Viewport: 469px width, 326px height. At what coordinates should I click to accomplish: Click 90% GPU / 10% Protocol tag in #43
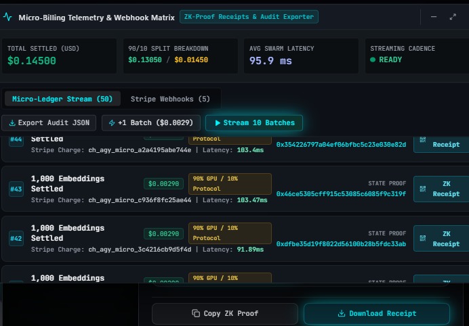pos(230,183)
